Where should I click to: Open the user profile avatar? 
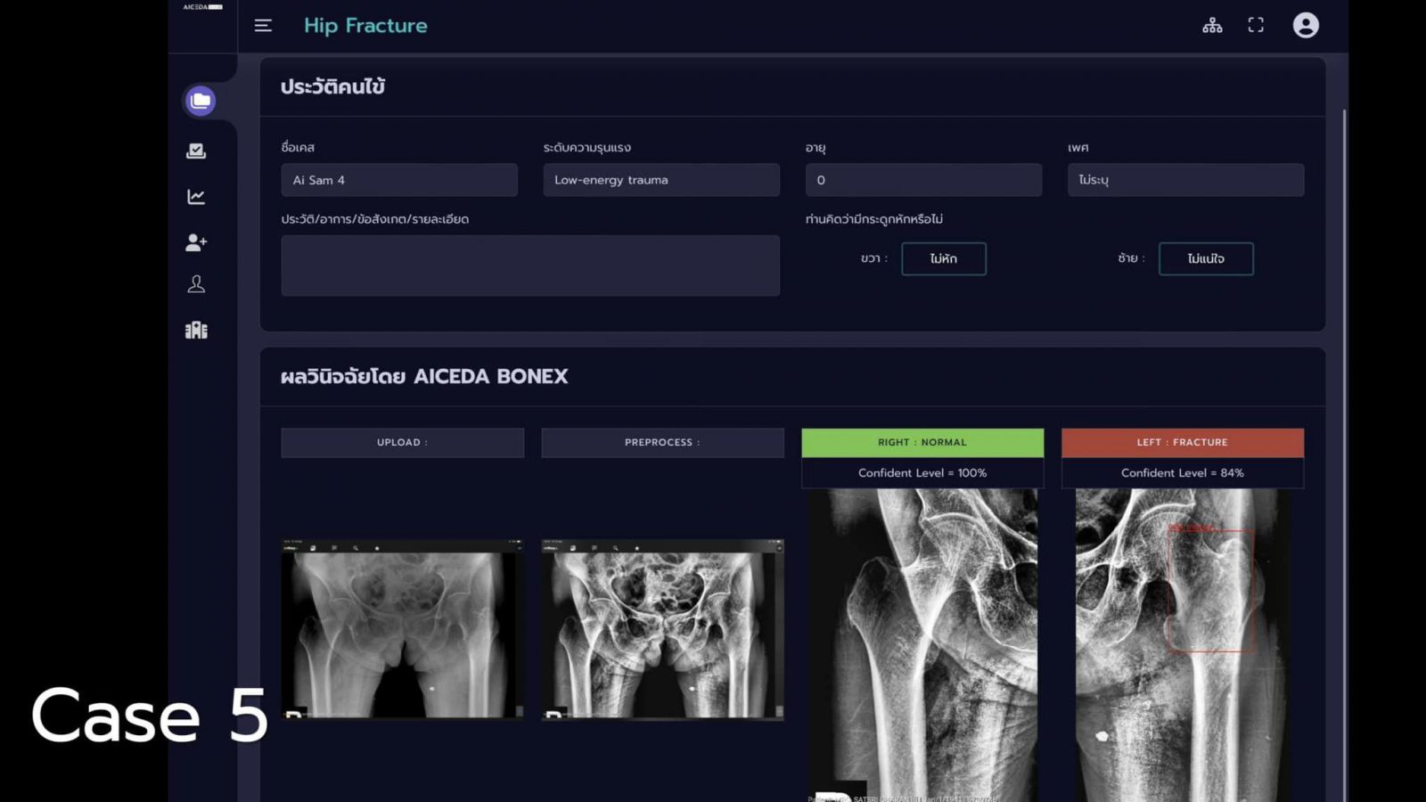[x=1306, y=25]
